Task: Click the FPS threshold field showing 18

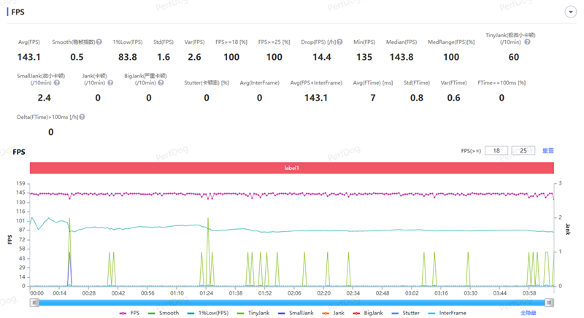Action: click(496, 151)
